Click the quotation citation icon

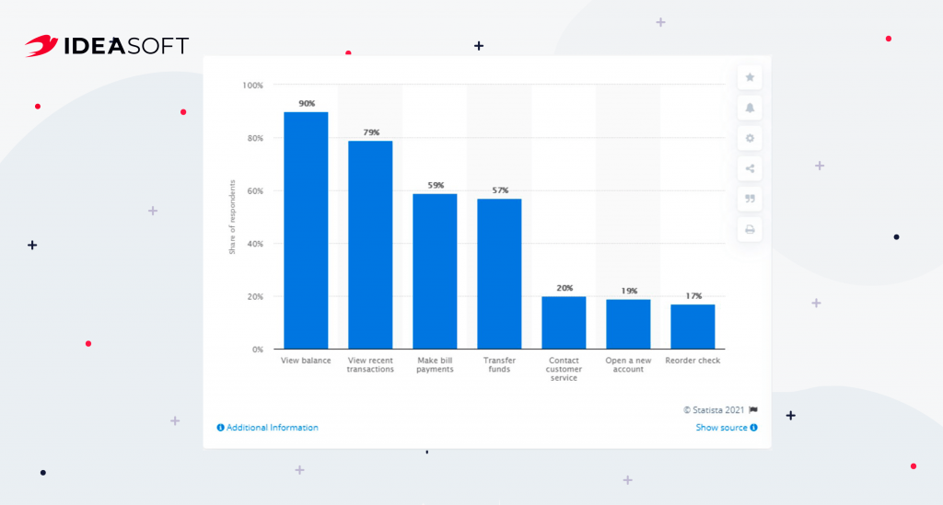pyautogui.click(x=750, y=199)
